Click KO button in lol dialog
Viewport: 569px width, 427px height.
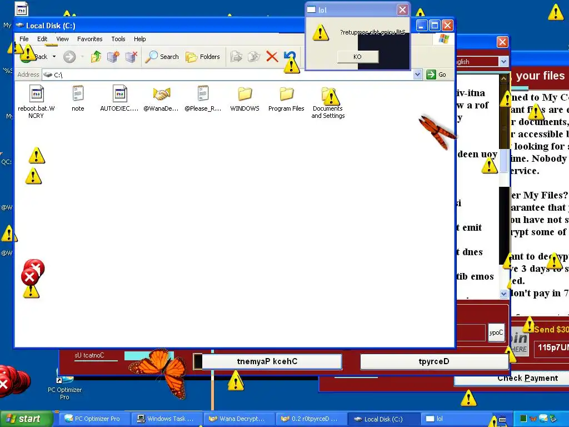pos(357,57)
